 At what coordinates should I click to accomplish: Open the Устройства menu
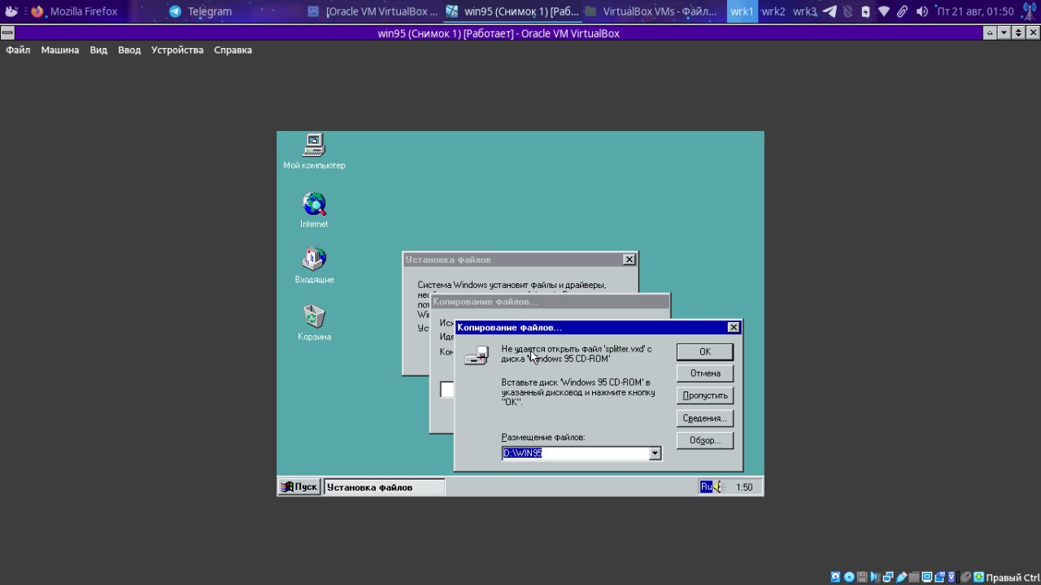tap(177, 50)
